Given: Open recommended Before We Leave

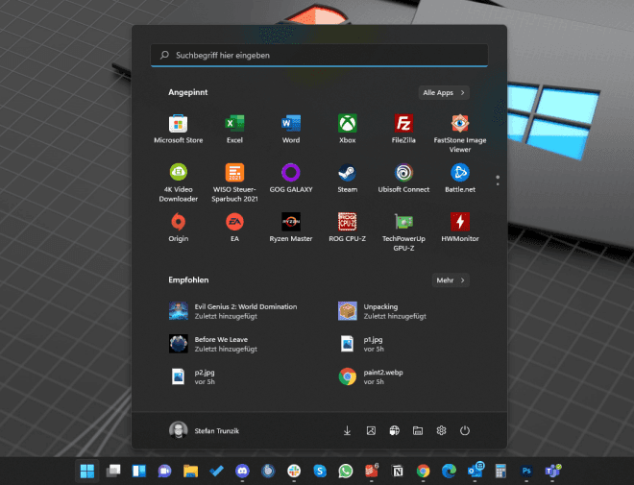Looking at the screenshot, I should click(x=213, y=344).
